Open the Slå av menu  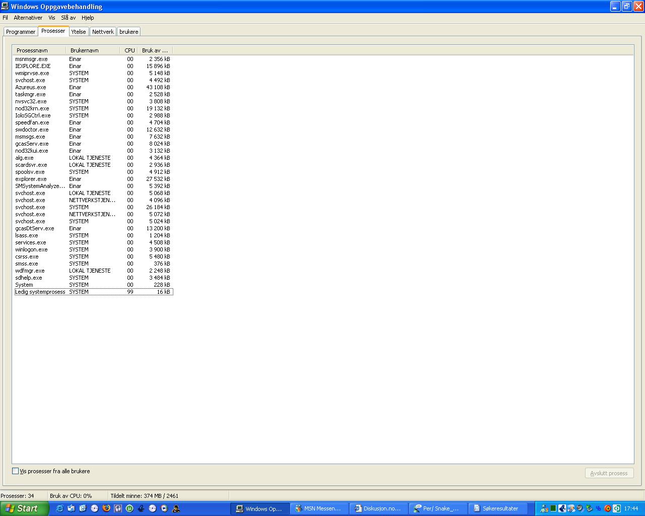coord(69,18)
